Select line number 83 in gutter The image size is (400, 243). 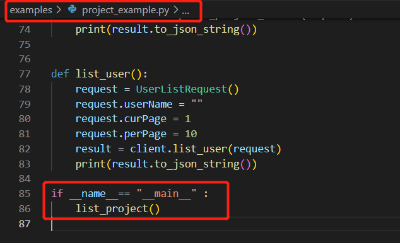click(x=25, y=164)
